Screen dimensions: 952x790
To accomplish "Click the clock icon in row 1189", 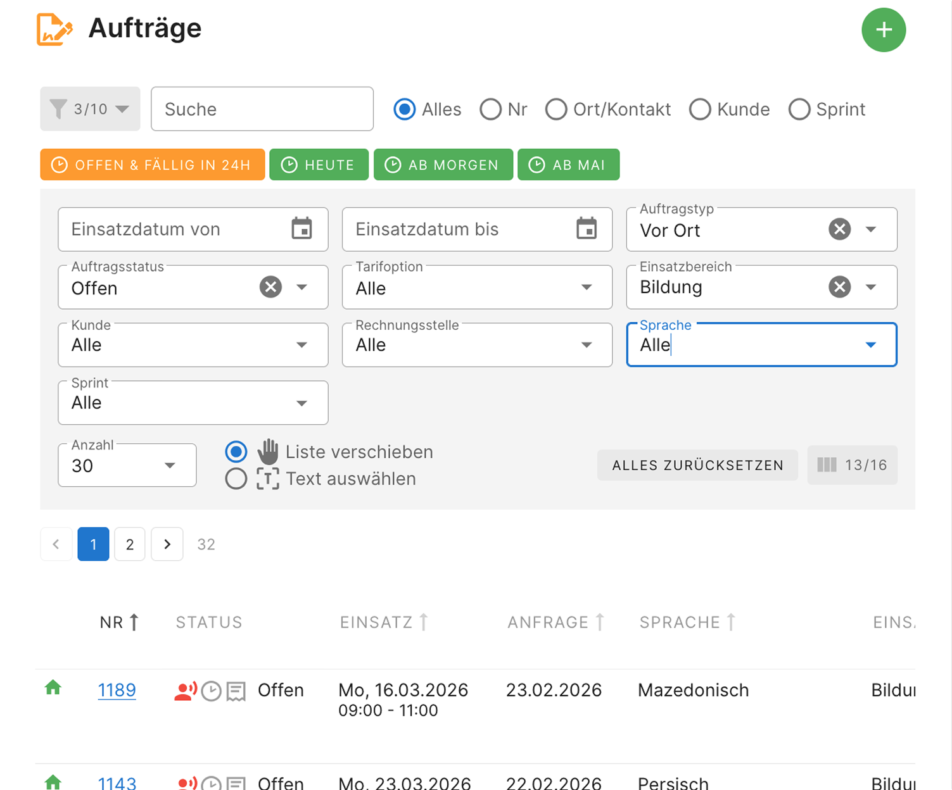I will 212,691.
